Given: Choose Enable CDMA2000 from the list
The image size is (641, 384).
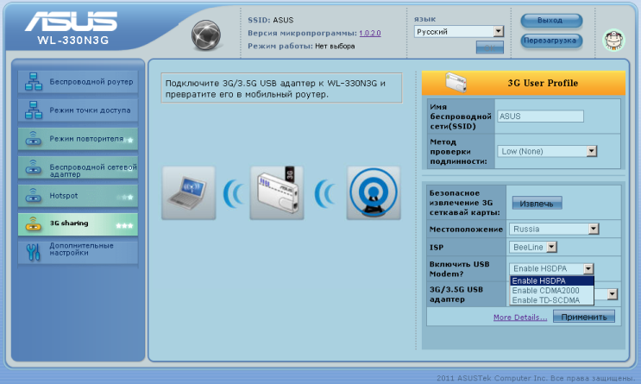Looking at the screenshot, I should click(552, 290).
